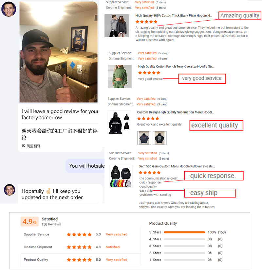262x272 pixels.
Task: Select the On-time Shipment rating row
Action: [81, 247]
